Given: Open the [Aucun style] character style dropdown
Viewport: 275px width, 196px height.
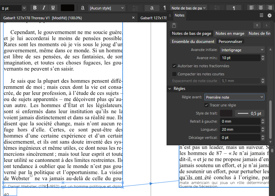Looking at the screenshot, I should pos(107,8).
